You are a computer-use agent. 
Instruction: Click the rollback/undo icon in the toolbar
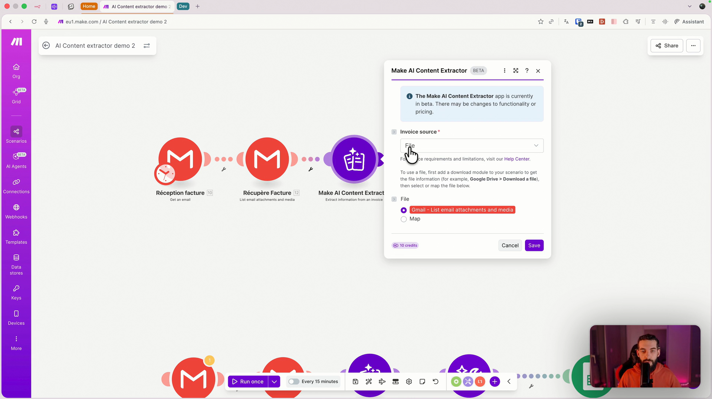pyautogui.click(x=435, y=381)
